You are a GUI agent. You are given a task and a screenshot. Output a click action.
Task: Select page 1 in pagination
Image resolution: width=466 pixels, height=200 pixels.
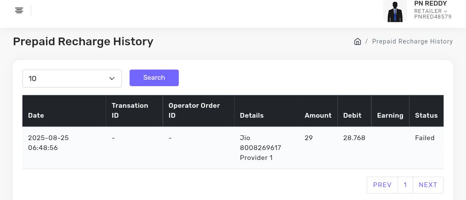(405, 185)
